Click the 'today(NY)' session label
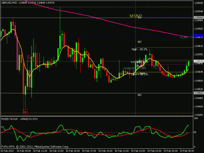 click(130, 68)
